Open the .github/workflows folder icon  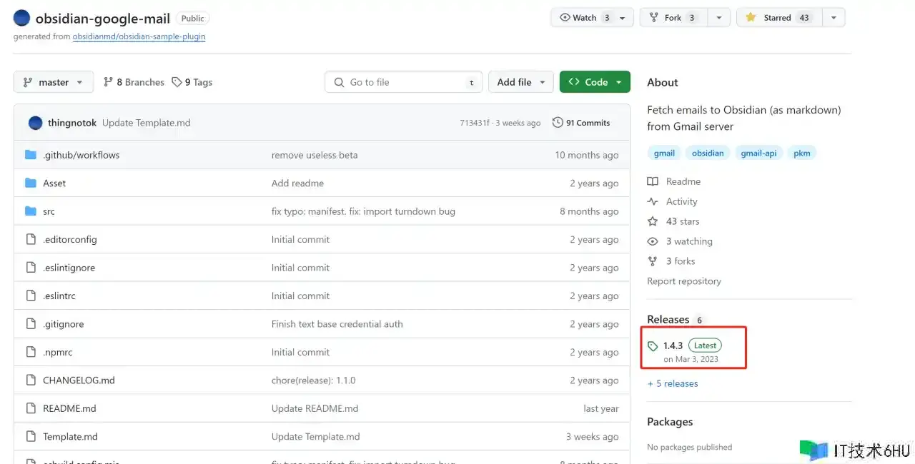(30, 155)
